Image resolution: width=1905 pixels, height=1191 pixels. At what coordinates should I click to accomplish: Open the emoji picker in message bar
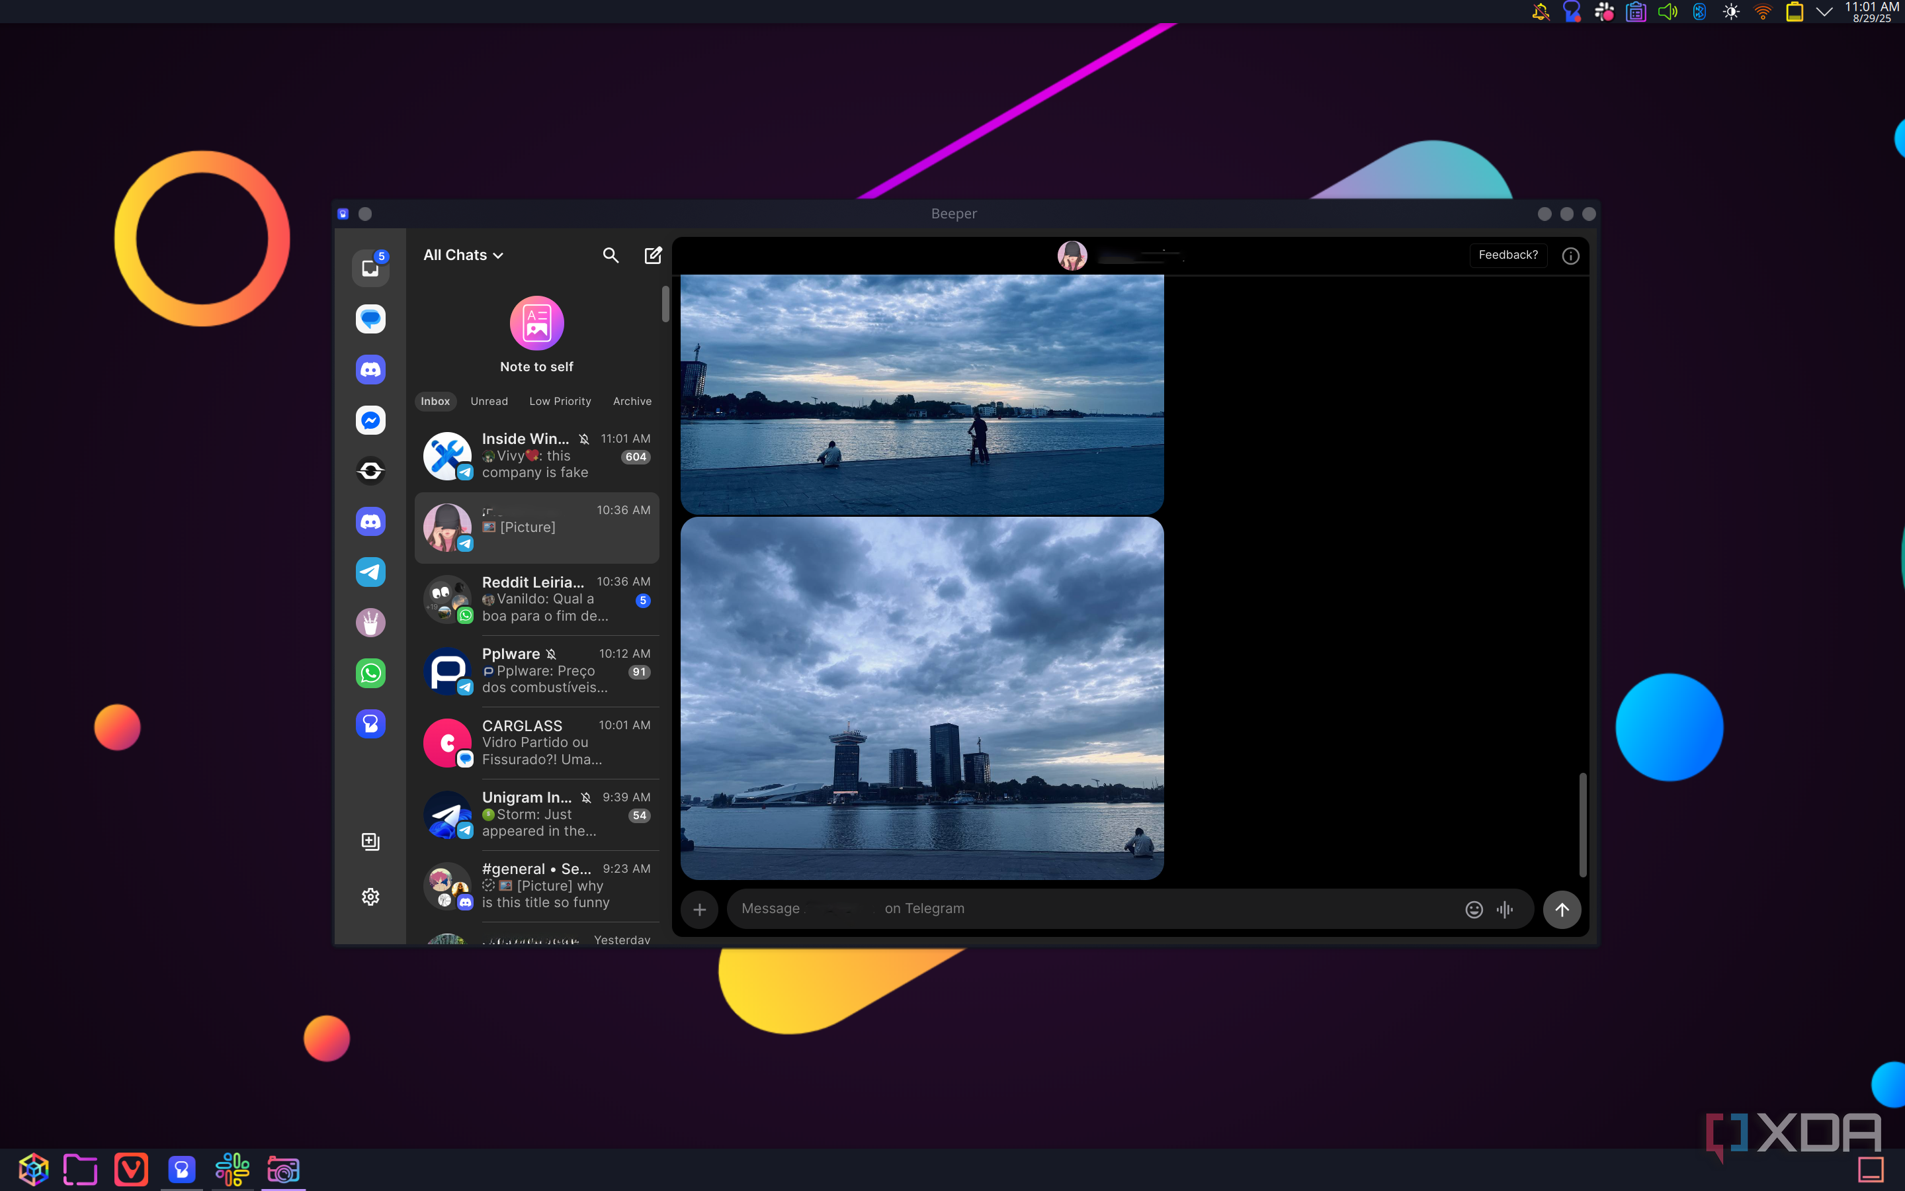click(1474, 909)
